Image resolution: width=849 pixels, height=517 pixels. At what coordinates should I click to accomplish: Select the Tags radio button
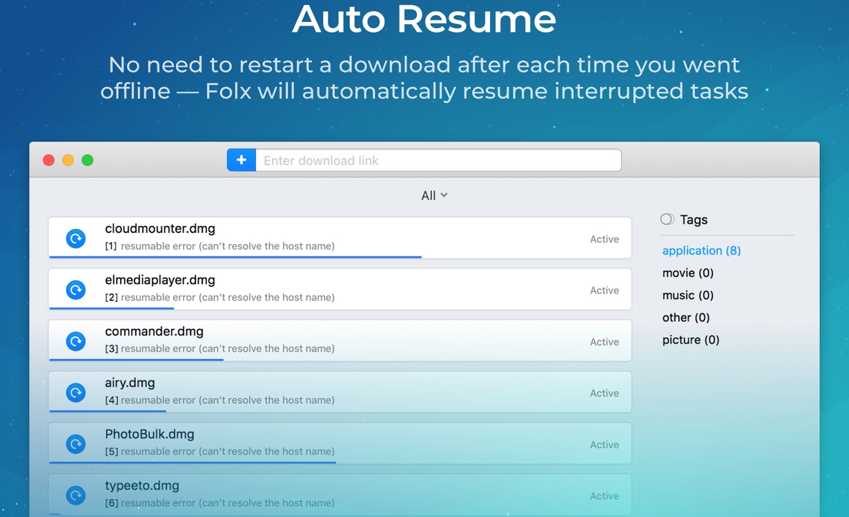667,219
